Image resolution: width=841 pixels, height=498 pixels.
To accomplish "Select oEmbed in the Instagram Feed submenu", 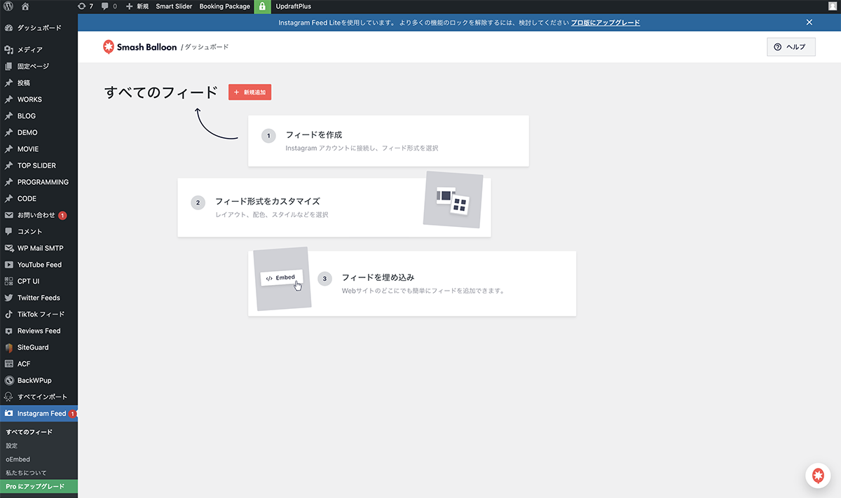I will (x=18, y=459).
